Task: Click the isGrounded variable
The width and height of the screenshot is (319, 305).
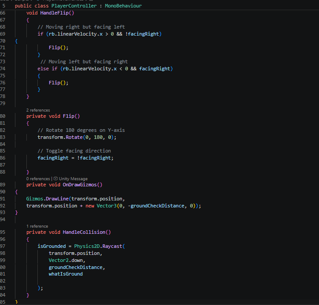Action: coord(51,246)
